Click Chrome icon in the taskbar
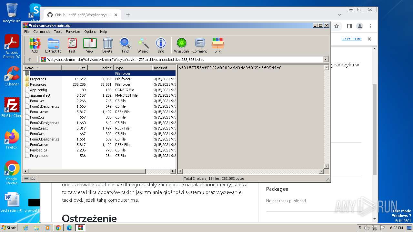This screenshot has height=232, width=413. coord(58,227)
